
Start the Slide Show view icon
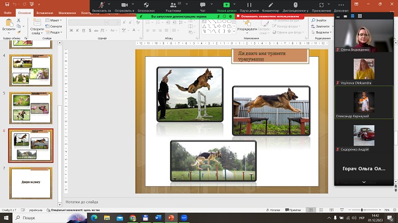point(342,210)
